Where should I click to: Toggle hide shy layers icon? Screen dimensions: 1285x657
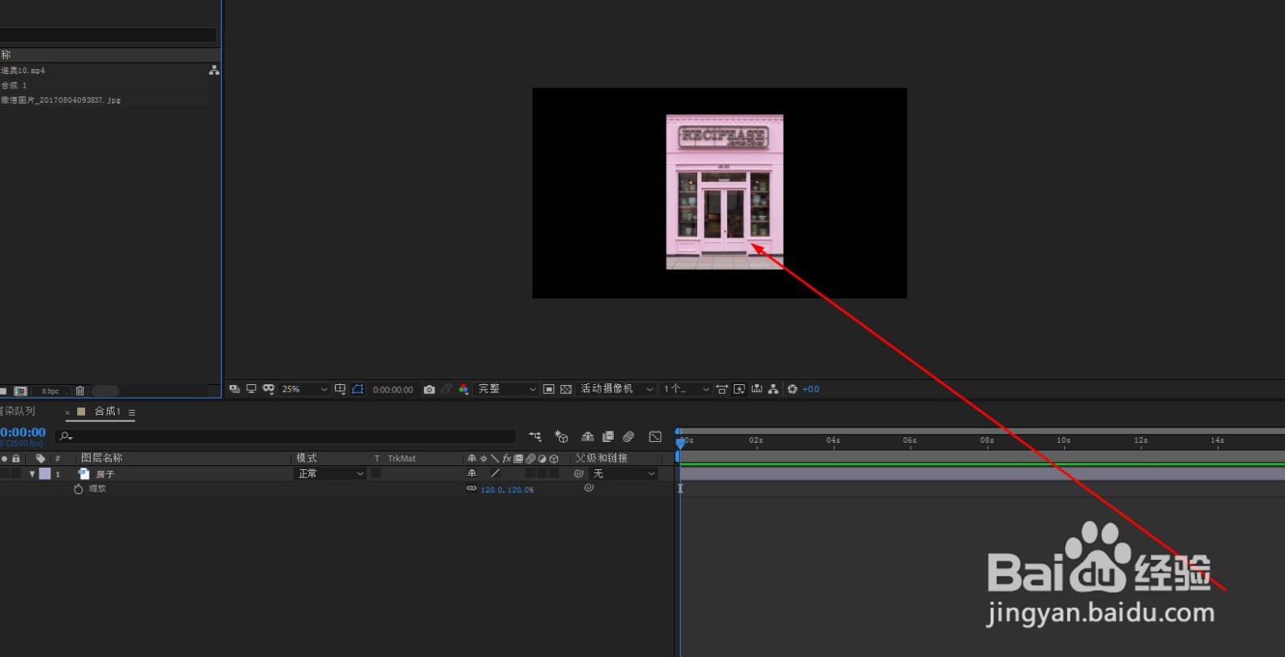click(x=588, y=436)
